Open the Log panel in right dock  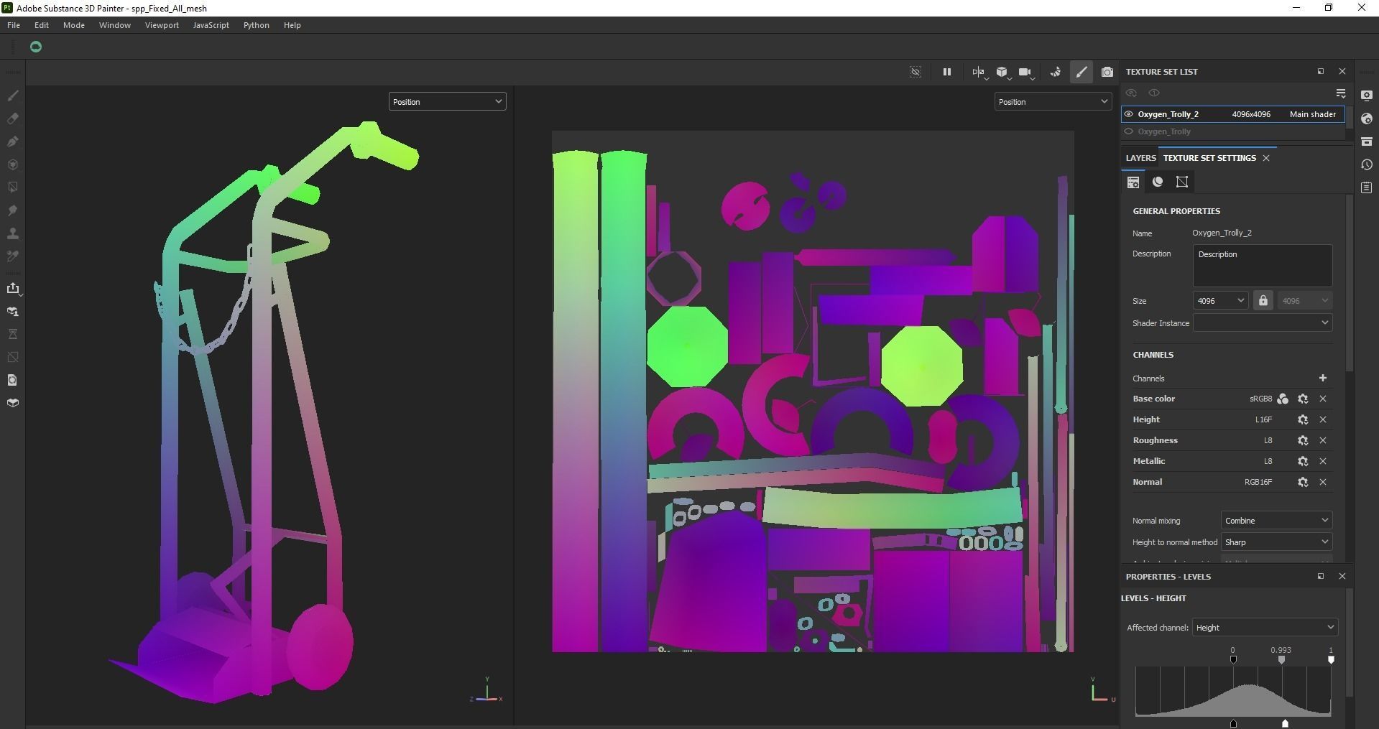pos(1367,187)
